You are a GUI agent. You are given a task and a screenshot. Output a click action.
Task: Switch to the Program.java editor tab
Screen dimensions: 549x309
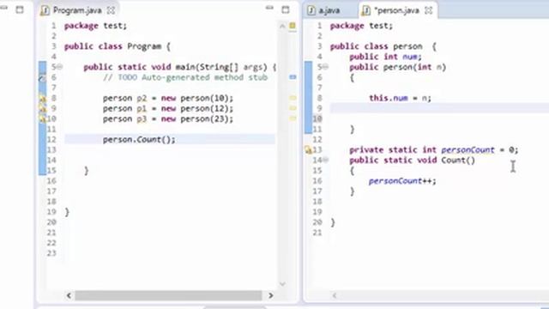pos(77,10)
